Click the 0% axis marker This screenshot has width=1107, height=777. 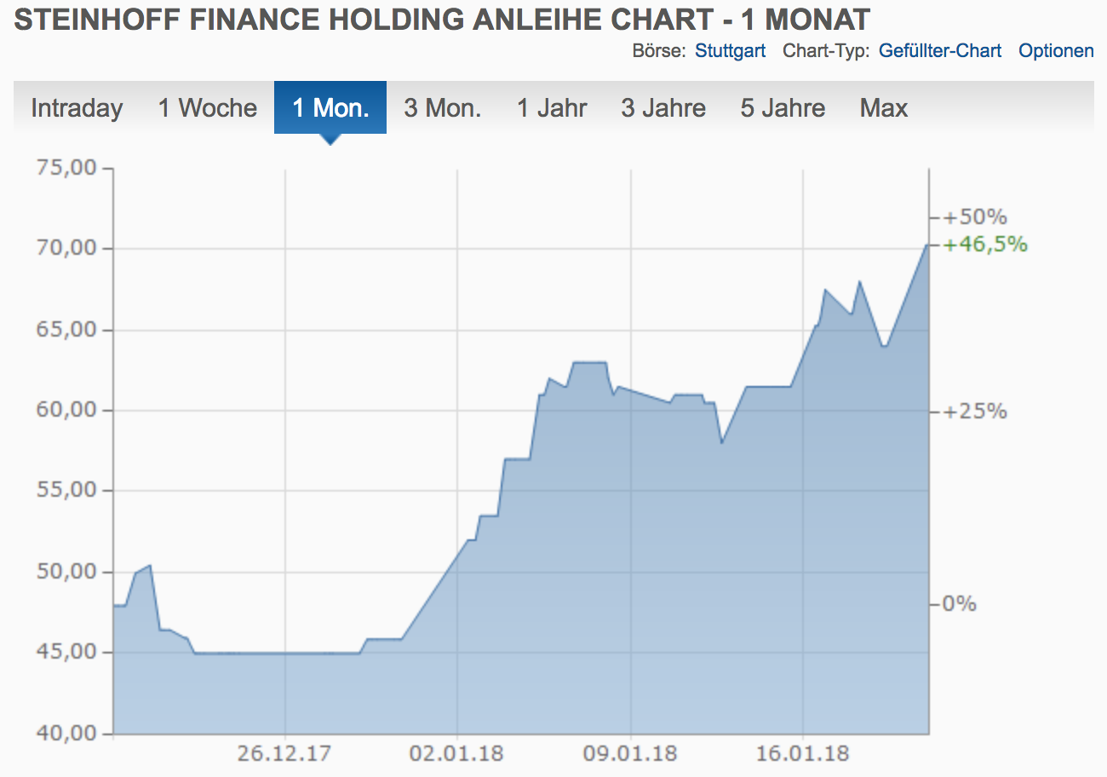[958, 604]
